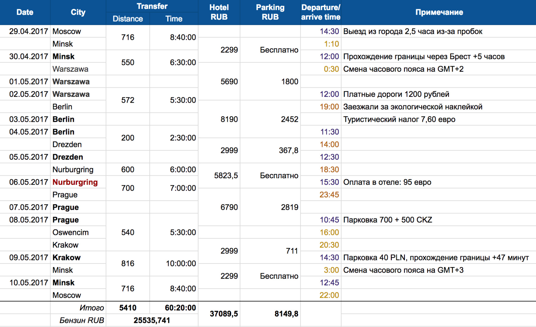The image size is (536, 327).
Task: Select note Парковка 40 PLN
Action: [x=439, y=257]
